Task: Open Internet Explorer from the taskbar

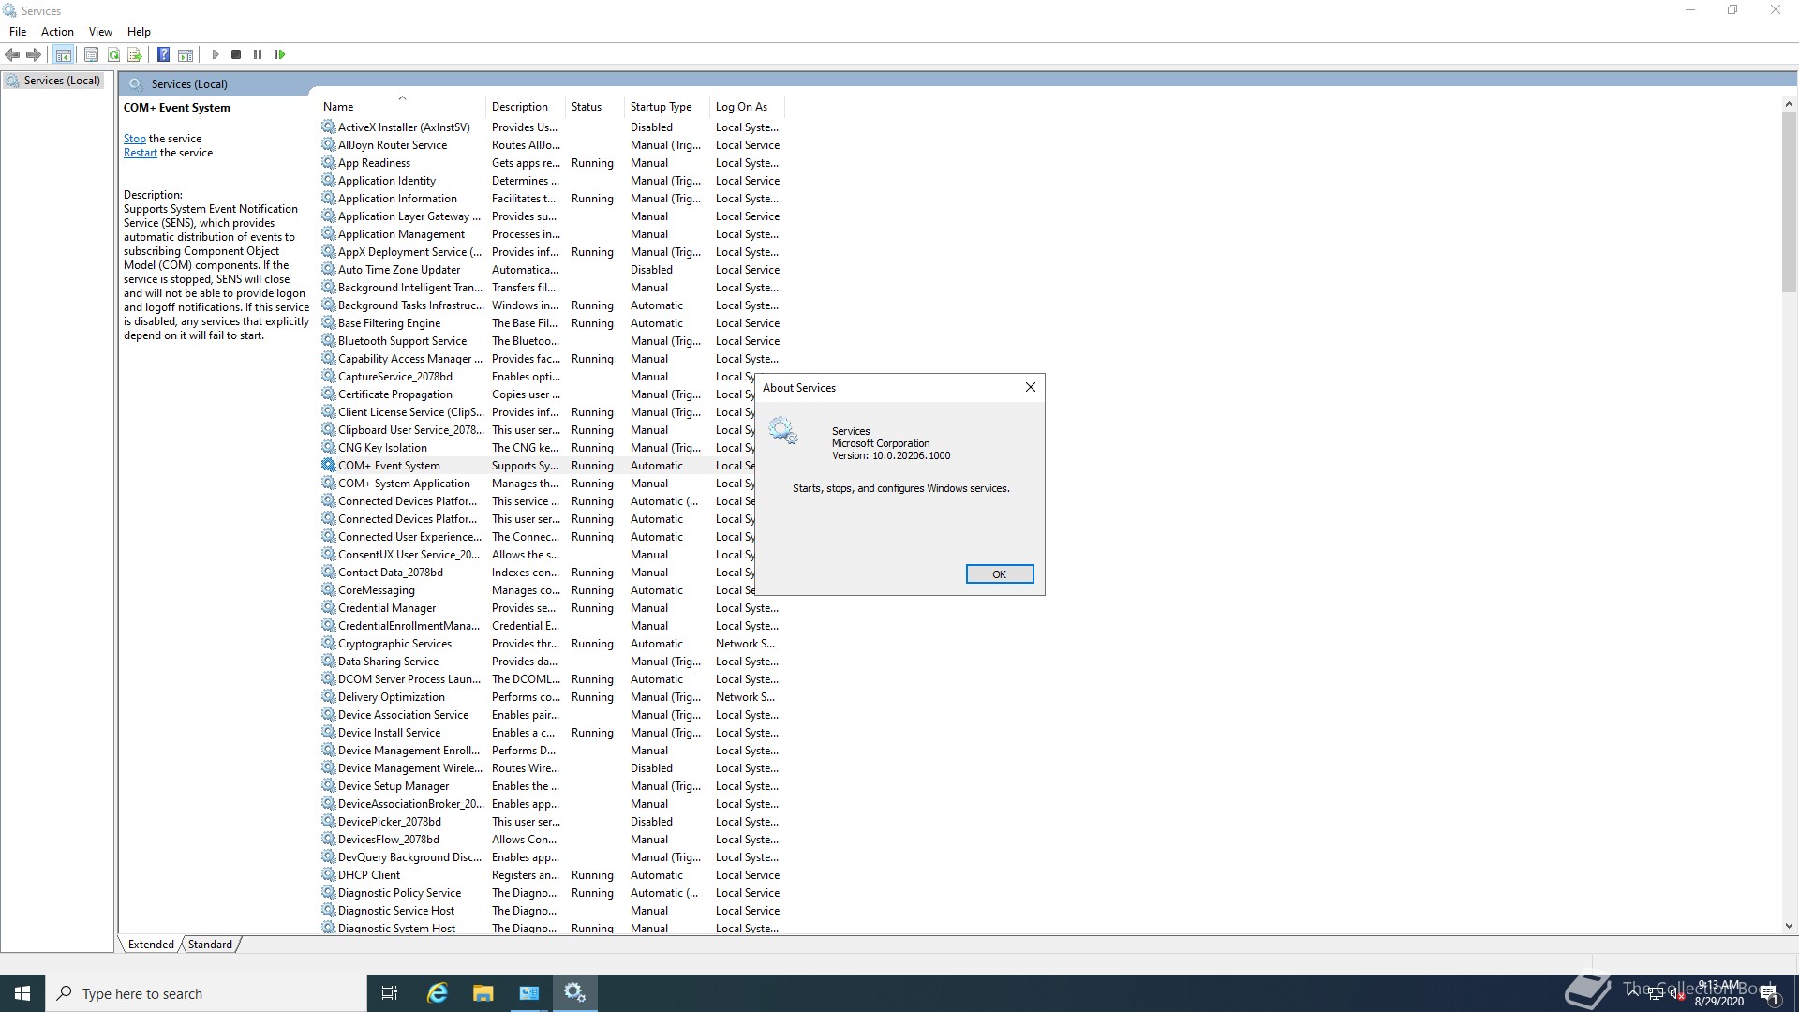Action: tap(437, 993)
